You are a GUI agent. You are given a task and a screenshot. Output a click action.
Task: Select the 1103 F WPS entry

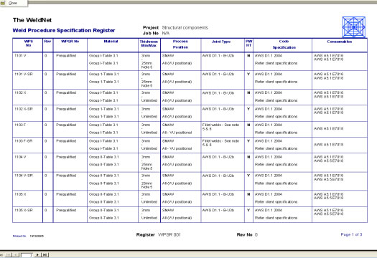20,125
